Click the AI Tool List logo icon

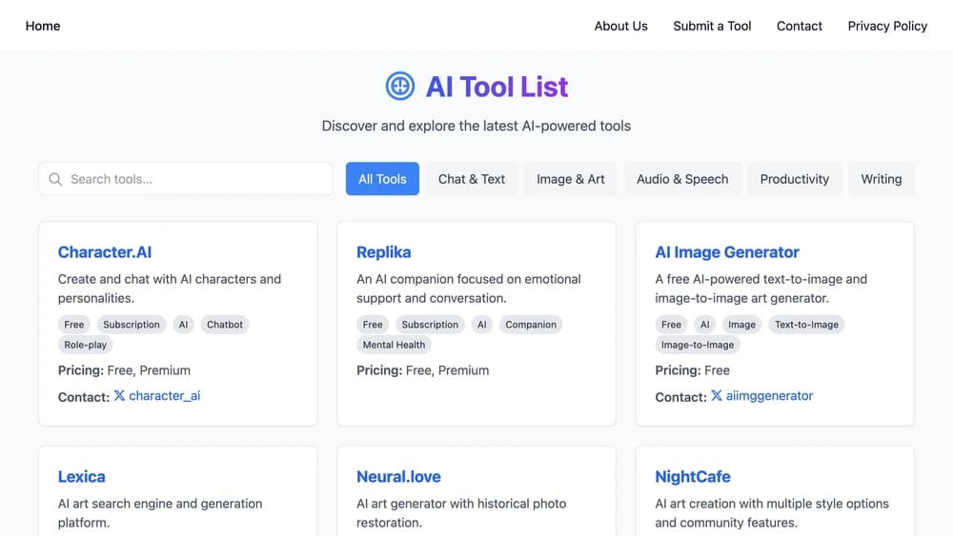(400, 86)
